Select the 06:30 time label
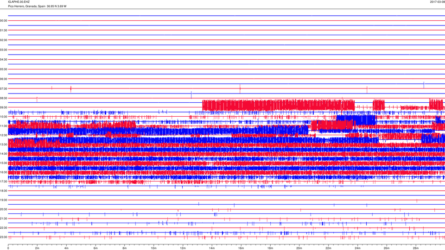This screenshot has width=445, height=250. click(x=3, y=79)
